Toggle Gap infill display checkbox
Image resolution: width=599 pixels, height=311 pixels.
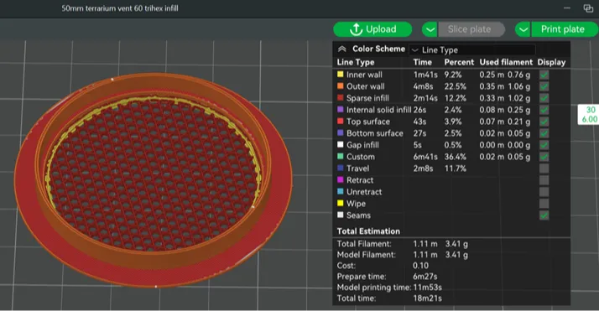[544, 145]
